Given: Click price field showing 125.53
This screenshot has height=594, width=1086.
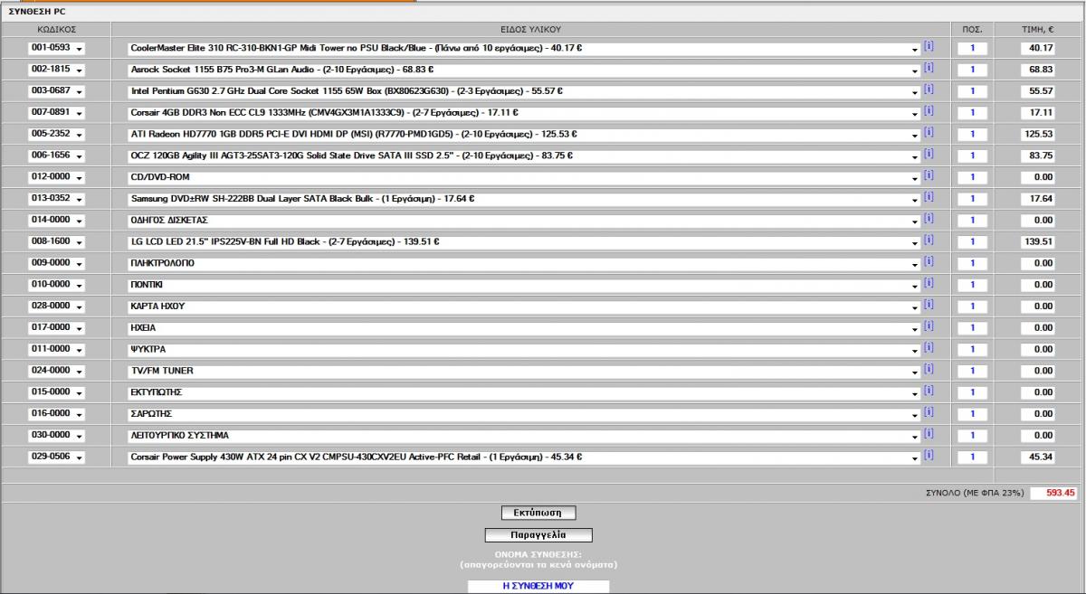Looking at the screenshot, I should pos(1037,134).
